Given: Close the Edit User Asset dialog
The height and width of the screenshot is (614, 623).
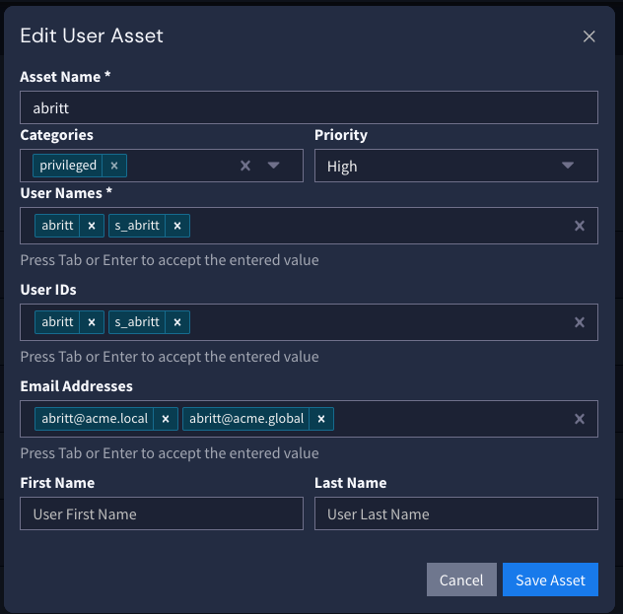Looking at the screenshot, I should point(588,36).
